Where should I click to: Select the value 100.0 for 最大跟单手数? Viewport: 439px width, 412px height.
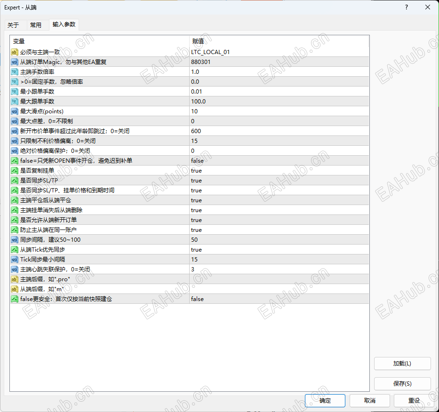(279, 102)
